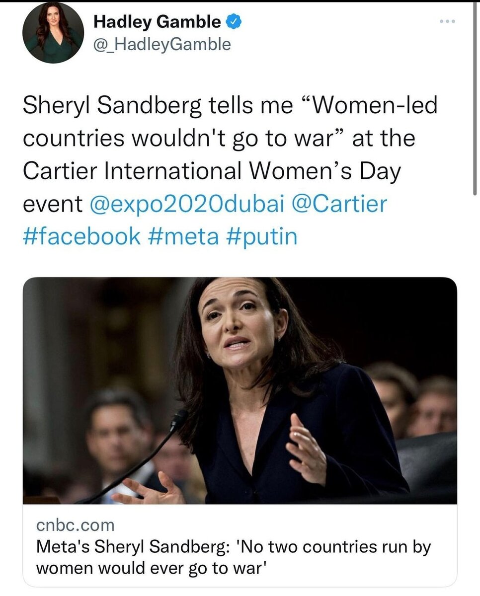Open the @expo2020dubai mention
Image resolution: width=480 pixels, height=596 pixels.
[x=188, y=205]
